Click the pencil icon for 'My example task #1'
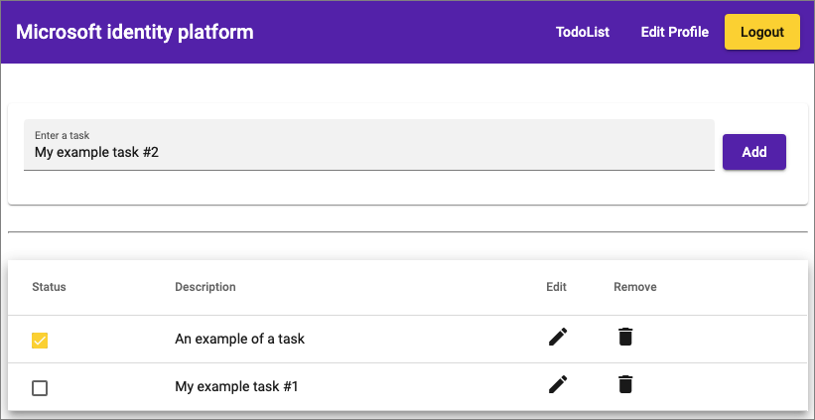Image resolution: width=815 pixels, height=420 pixels. tap(558, 384)
